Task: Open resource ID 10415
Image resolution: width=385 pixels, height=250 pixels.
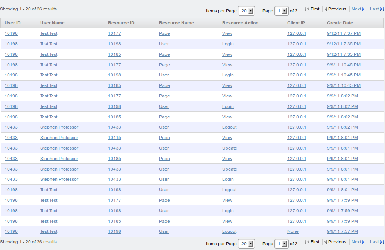Action: click(x=114, y=138)
